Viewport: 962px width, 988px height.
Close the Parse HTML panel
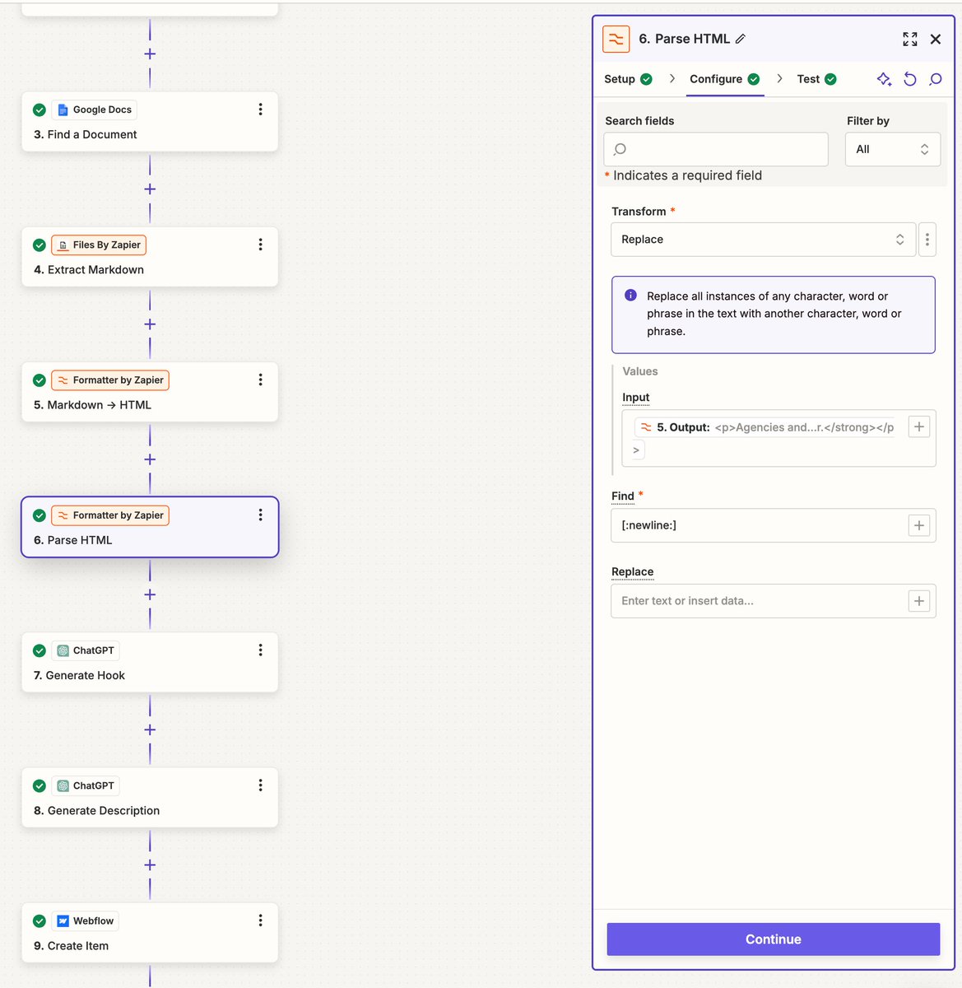[x=936, y=39]
